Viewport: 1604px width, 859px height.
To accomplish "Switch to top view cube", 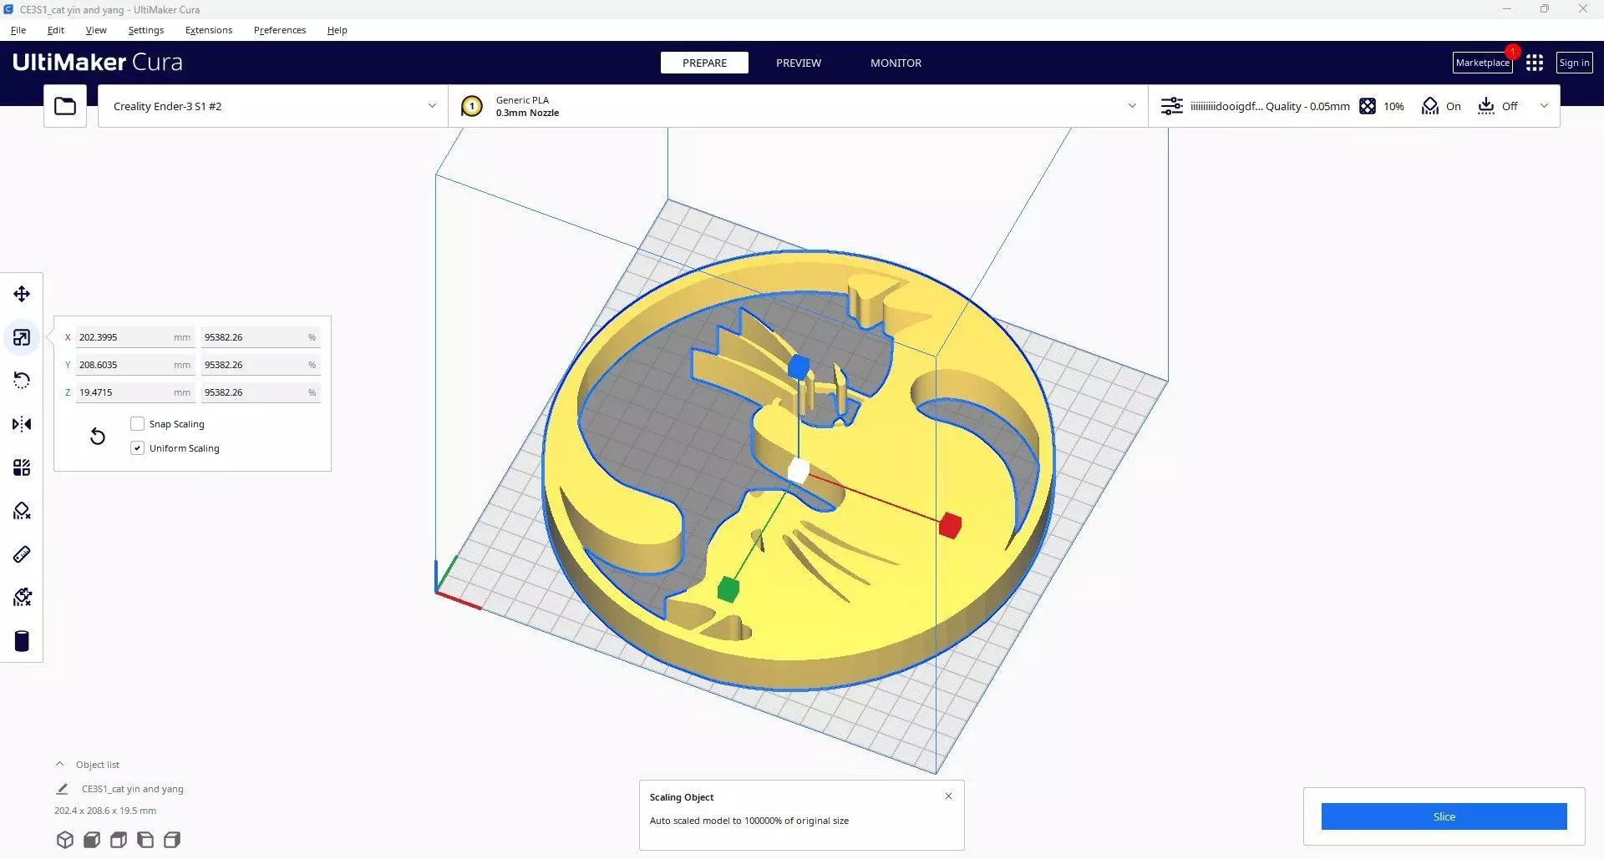I will tap(119, 840).
